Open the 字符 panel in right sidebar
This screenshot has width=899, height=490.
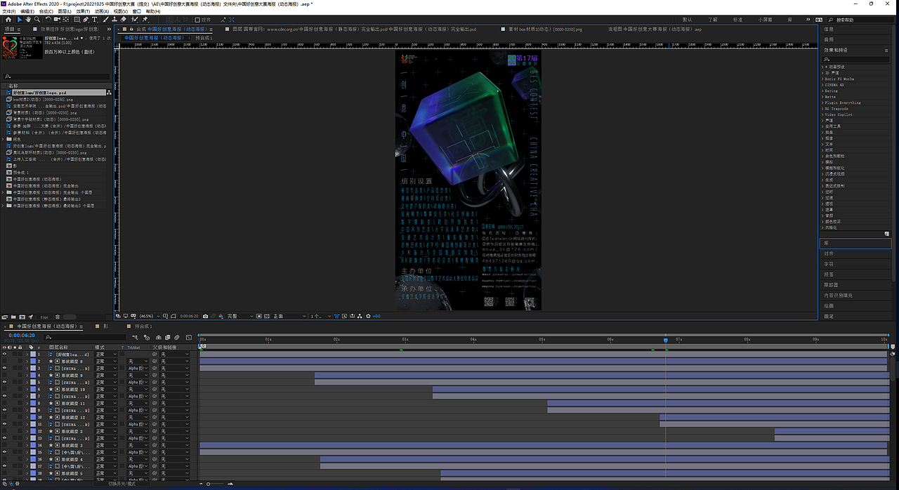(x=829, y=264)
